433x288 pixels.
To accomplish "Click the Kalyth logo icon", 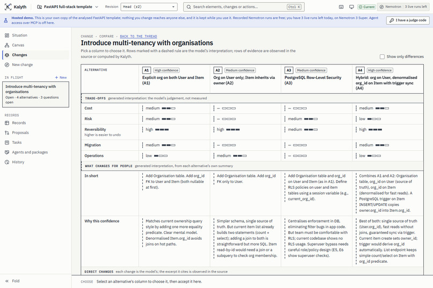I will click(x=8, y=6).
